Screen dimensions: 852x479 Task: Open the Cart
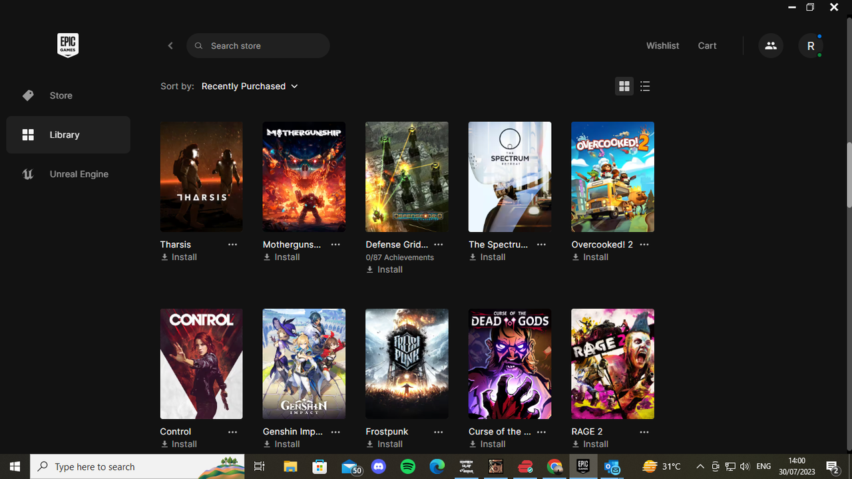[x=707, y=46]
